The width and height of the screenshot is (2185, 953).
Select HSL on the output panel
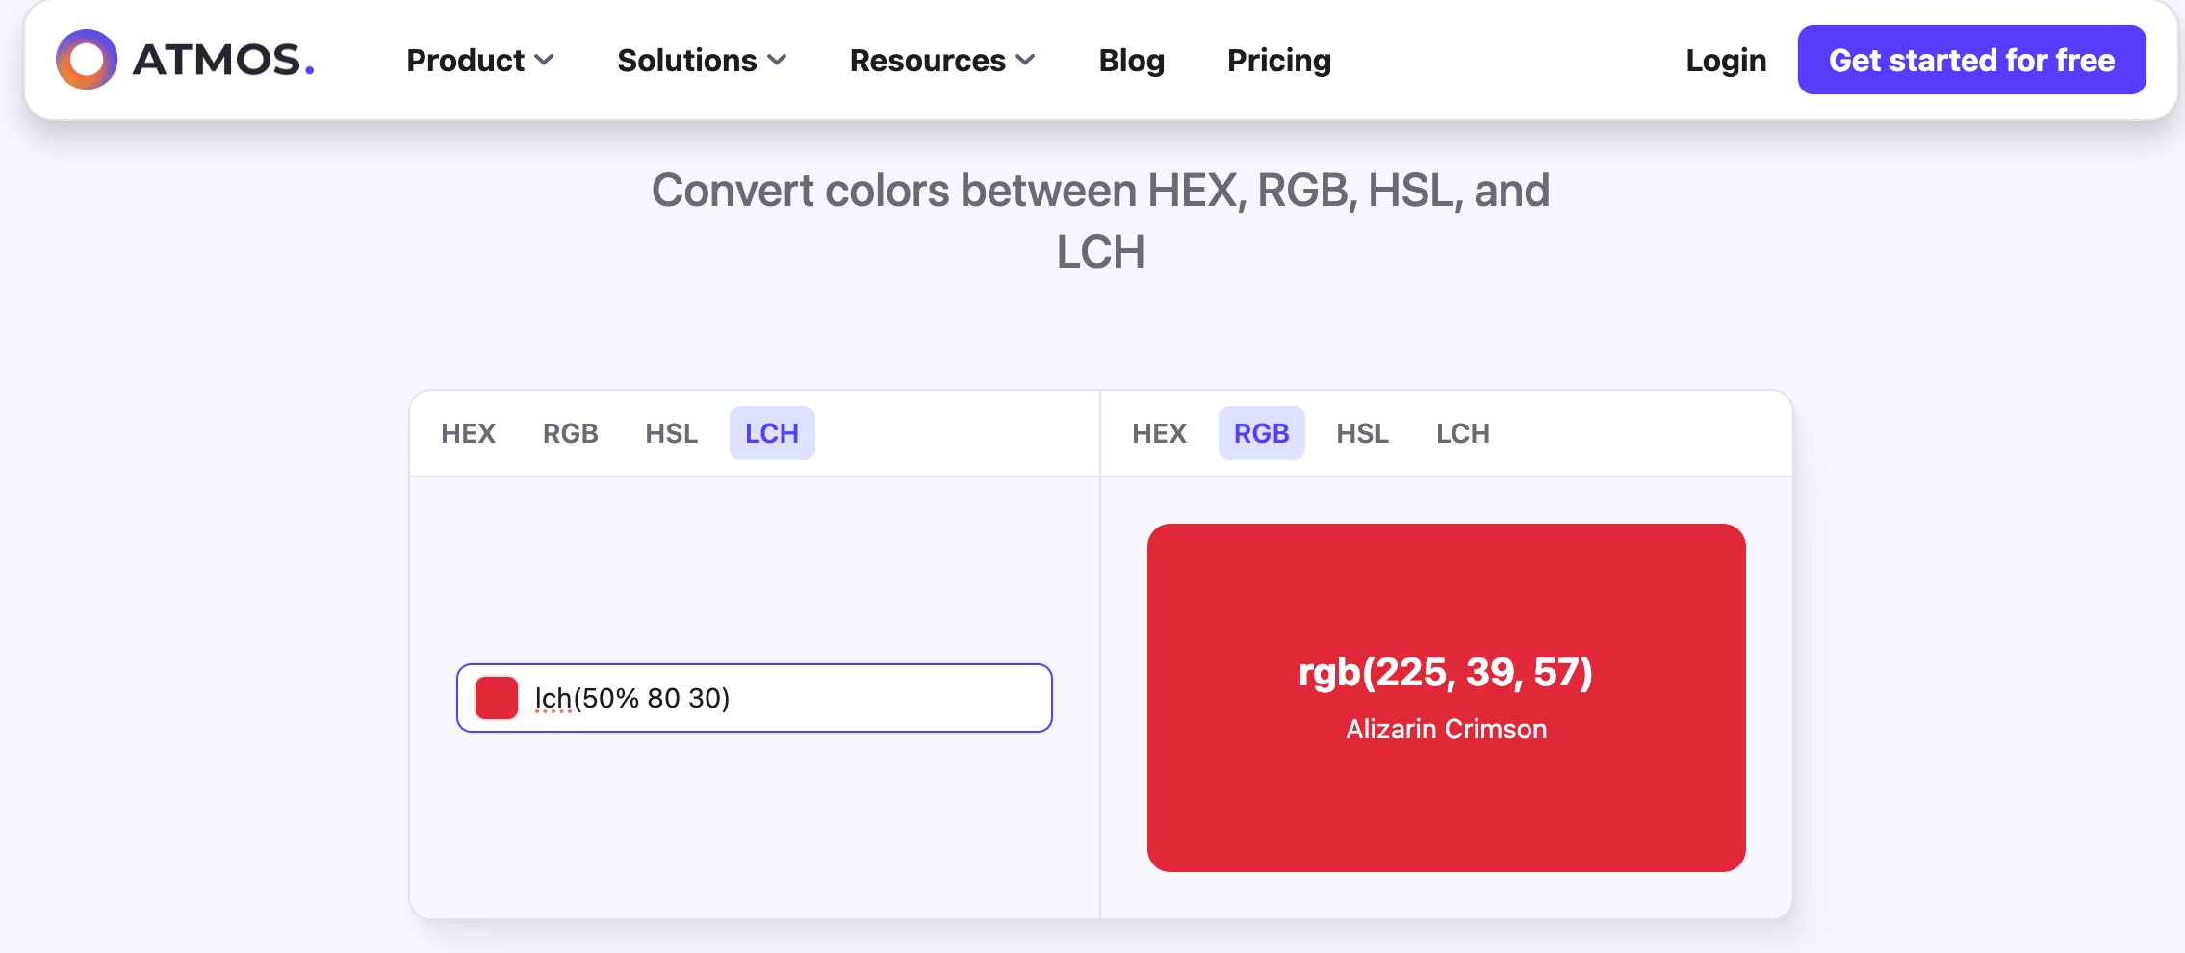click(x=1362, y=433)
